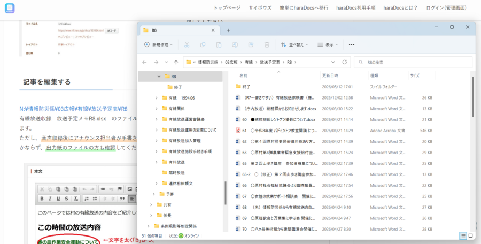The width and height of the screenshot is (481, 244).
Task: Open the 表示 view dropdown
Action: (x=327, y=44)
